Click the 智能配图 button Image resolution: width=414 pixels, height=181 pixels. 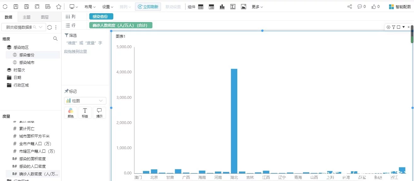(400, 7)
